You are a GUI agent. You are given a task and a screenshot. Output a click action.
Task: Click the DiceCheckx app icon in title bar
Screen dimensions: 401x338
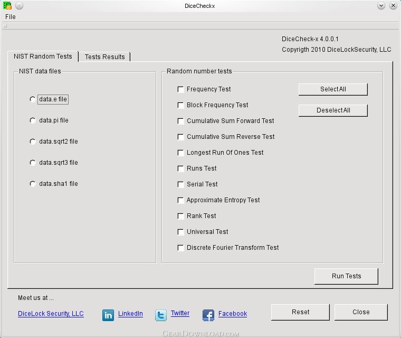[x=7, y=5]
